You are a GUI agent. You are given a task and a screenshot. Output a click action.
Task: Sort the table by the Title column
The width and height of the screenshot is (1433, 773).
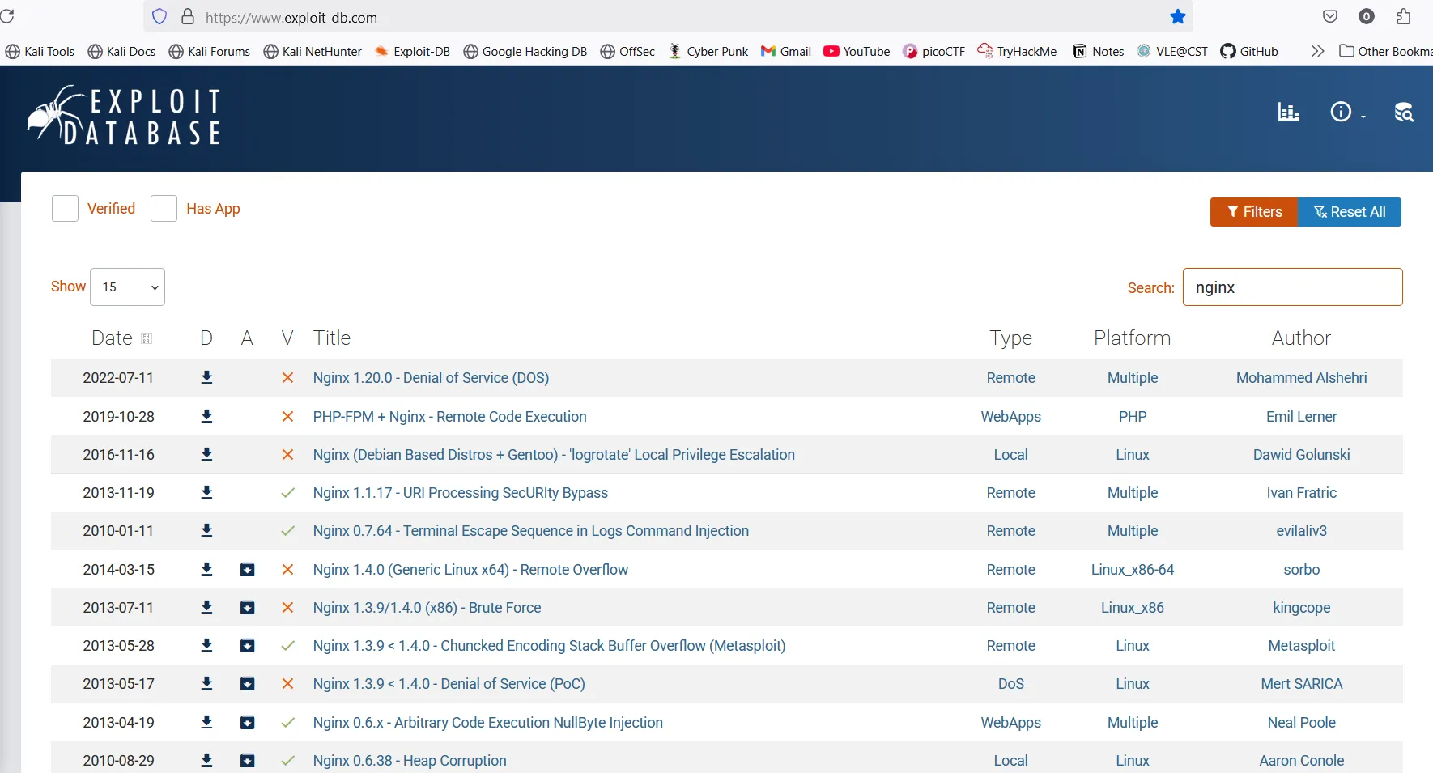pos(332,338)
